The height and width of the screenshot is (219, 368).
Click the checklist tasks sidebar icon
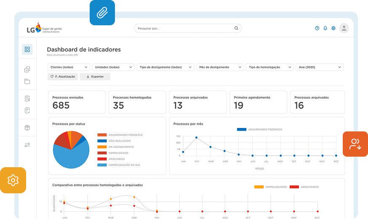[27, 69]
